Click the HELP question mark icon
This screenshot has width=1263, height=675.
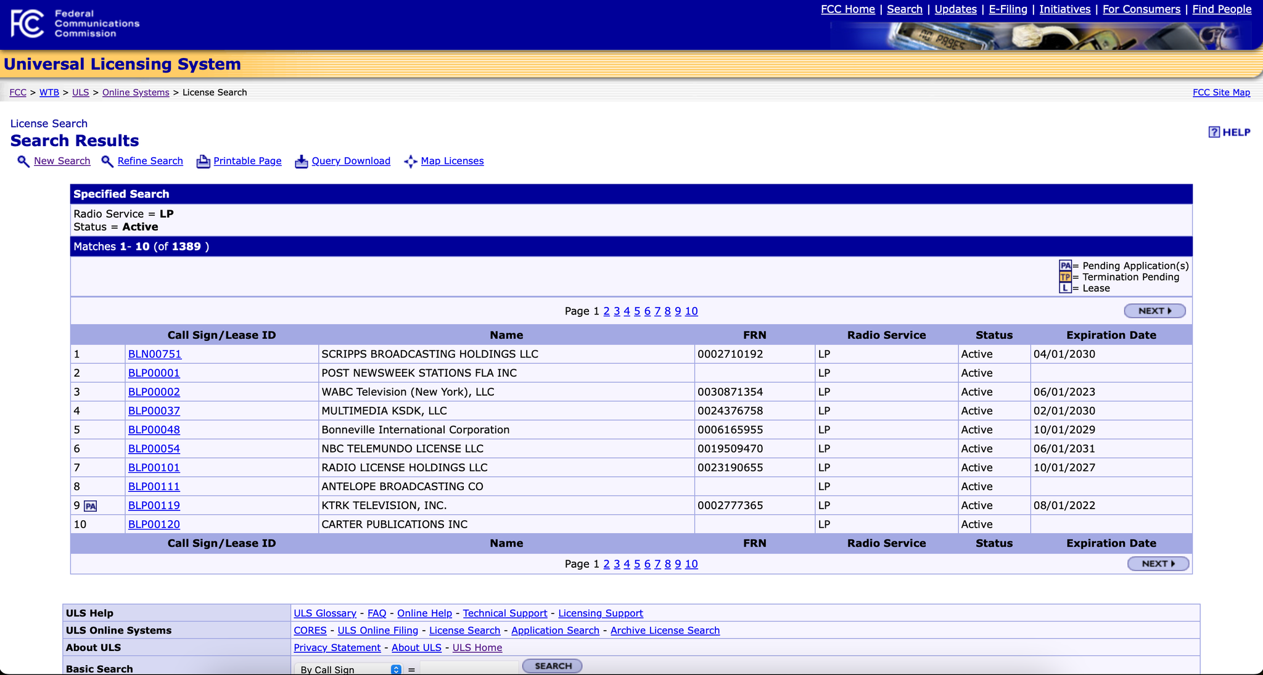(1214, 132)
